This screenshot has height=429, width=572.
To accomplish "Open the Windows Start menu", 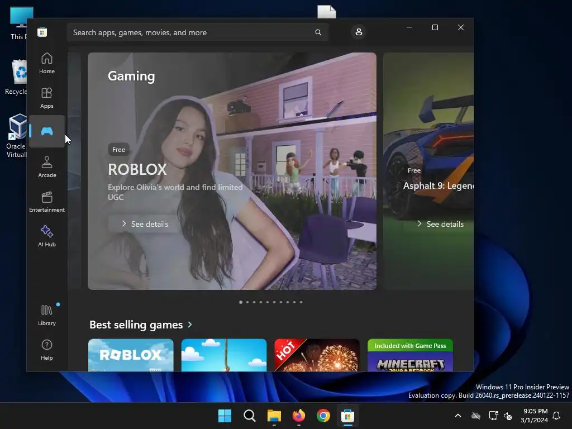I will (x=225, y=416).
